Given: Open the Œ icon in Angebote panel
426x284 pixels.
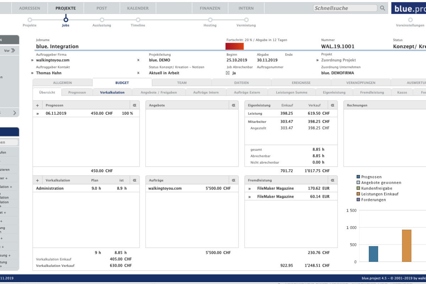Looking at the screenshot, I should click(233, 105).
